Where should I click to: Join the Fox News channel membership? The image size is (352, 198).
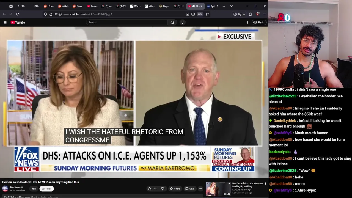point(34,189)
